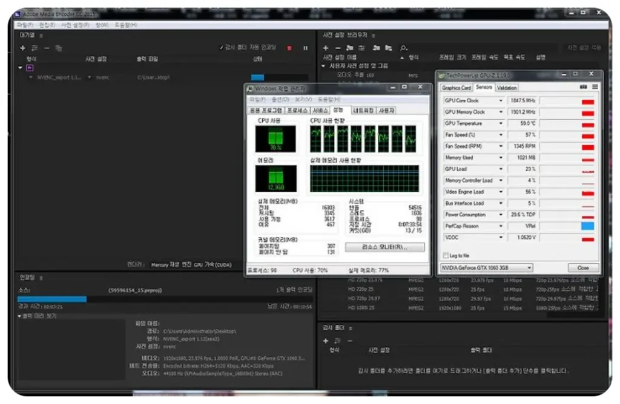
Task: Click blue PerfCap Reason graph bar
Action: coord(587,226)
